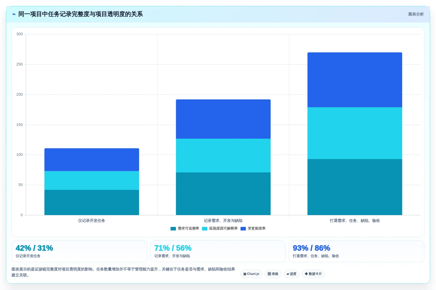This screenshot has height=290, width=436.
Task: Click the 变更留痕率 legend blue color box
Action: click(x=243, y=229)
